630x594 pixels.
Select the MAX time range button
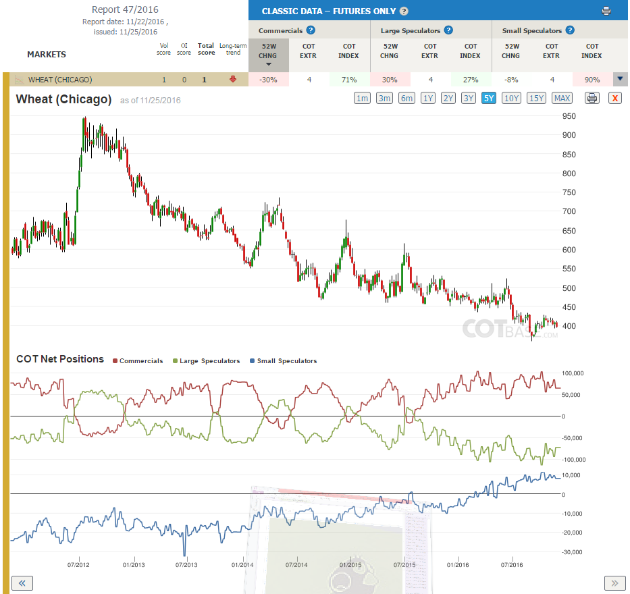[x=562, y=98]
